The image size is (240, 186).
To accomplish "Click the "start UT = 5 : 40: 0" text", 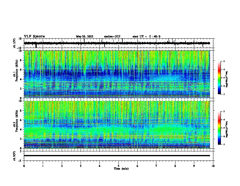I will click(x=146, y=36).
